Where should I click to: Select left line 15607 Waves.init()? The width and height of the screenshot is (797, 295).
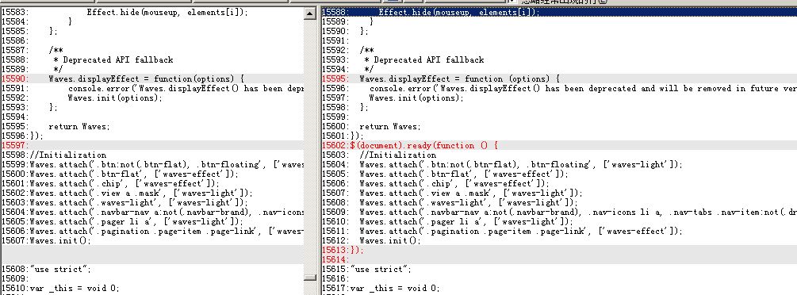[152, 241]
